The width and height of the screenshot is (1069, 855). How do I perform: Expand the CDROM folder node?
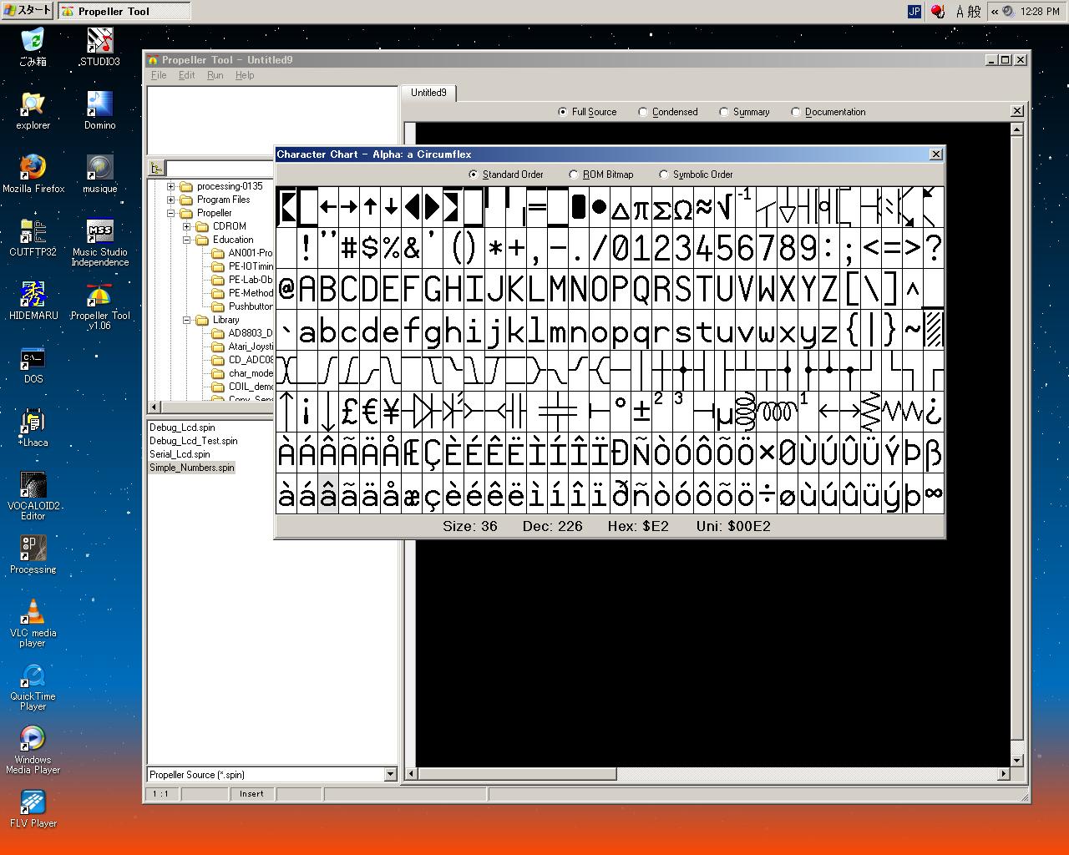pyautogui.click(x=187, y=226)
